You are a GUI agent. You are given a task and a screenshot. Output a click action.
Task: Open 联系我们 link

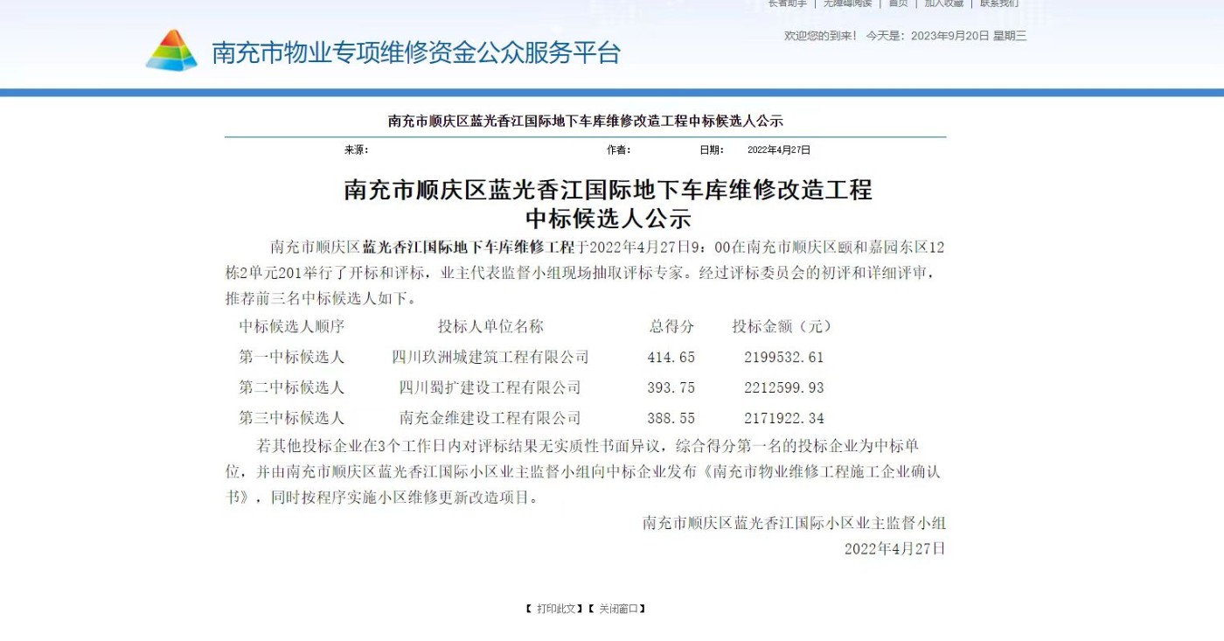(999, 3)
